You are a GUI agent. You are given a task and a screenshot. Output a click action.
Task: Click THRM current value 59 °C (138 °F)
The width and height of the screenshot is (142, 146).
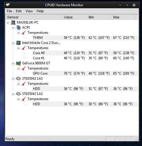(74, 38)
